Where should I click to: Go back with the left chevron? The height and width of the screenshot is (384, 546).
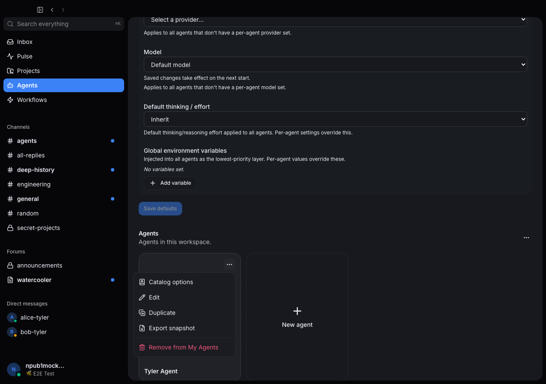[x=52, y=10]
